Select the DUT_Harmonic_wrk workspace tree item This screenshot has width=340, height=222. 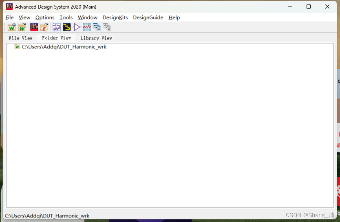pyautogui.click(x=64, y=47)
